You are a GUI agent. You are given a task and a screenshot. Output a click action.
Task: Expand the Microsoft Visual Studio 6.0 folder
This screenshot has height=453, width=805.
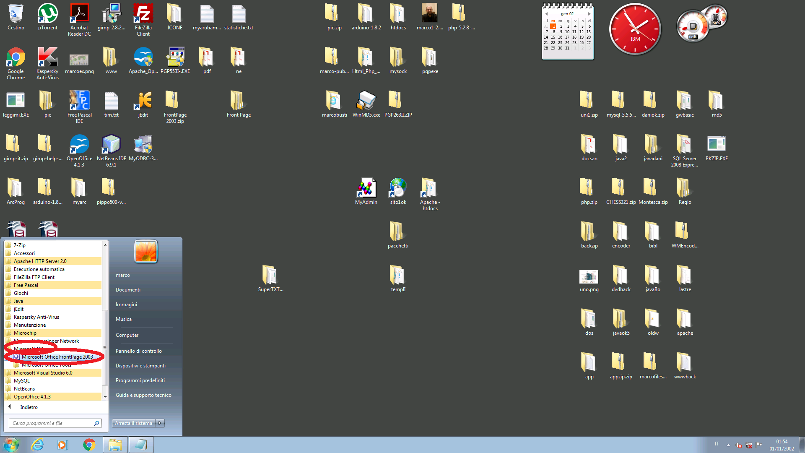point(43,373)
